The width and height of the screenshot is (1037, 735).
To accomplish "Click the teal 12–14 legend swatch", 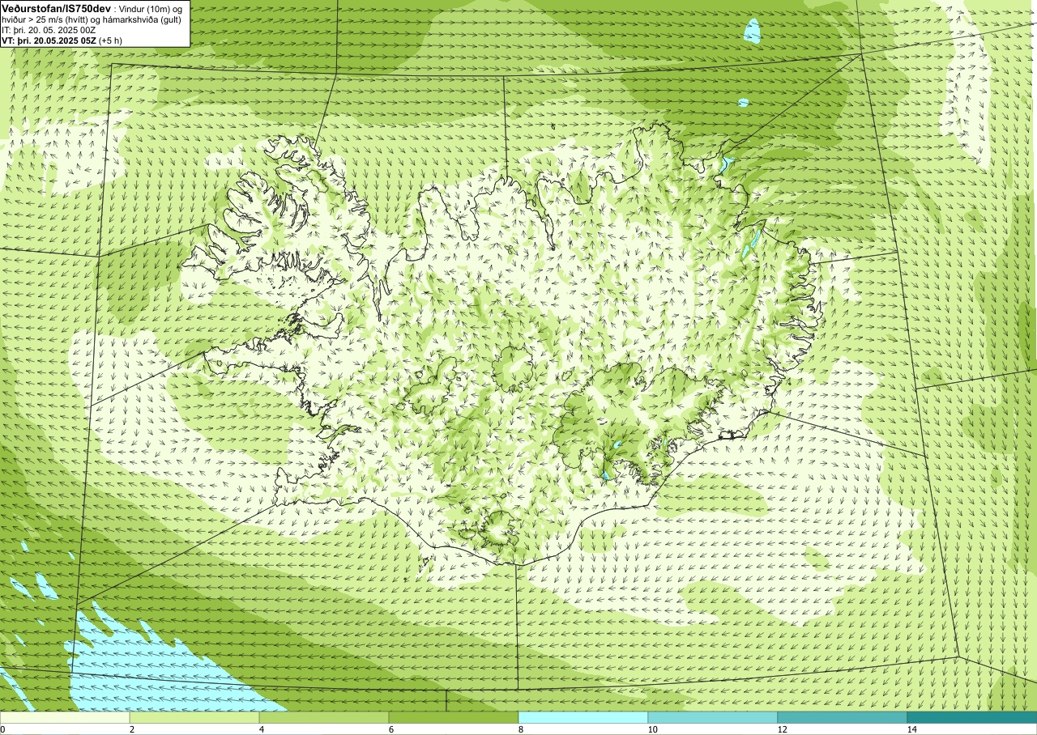I will [x=843, y=717].
